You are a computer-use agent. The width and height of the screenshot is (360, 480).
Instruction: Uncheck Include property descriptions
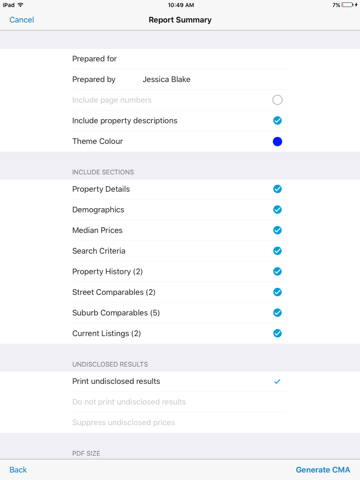click(x=277, y=120)
